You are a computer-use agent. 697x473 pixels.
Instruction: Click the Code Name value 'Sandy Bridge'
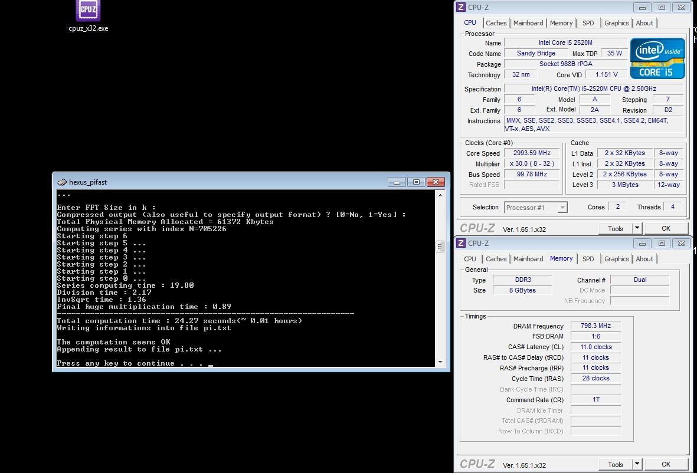(x=536, y=53)
